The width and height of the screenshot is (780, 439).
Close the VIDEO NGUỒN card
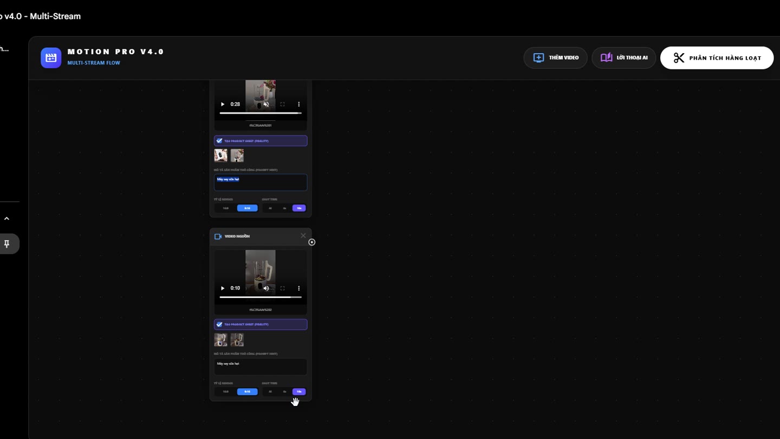303,236
